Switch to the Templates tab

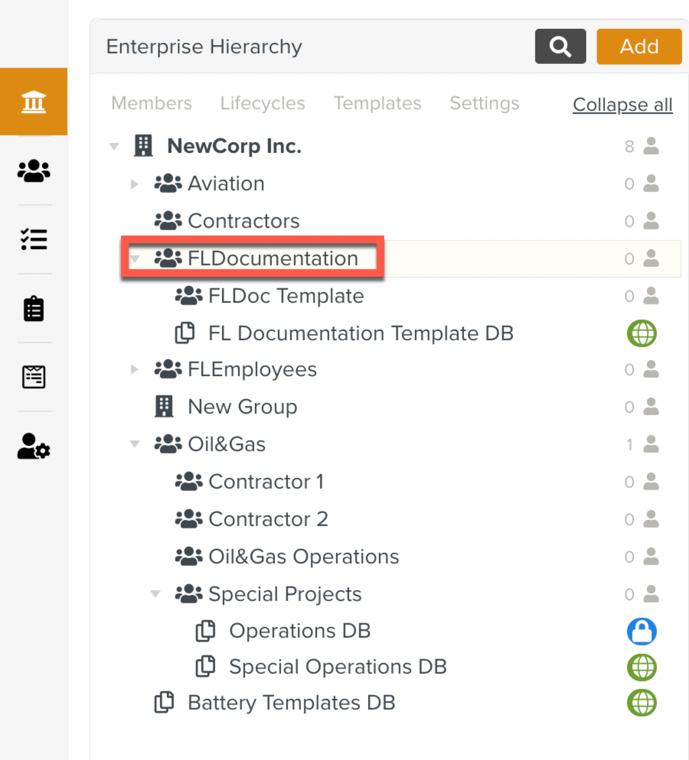[x=377, y=103]
